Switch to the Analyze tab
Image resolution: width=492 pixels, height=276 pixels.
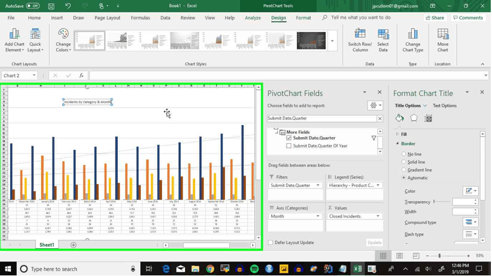(x=253, y=18)
